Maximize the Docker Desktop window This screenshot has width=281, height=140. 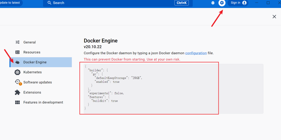tap(268, 3)
